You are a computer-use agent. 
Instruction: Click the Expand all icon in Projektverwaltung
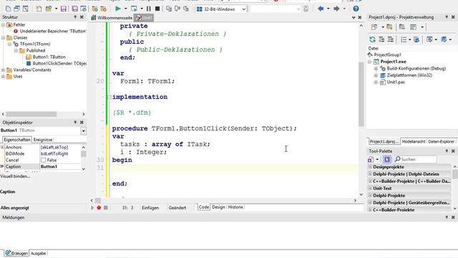tap(381, 39)
